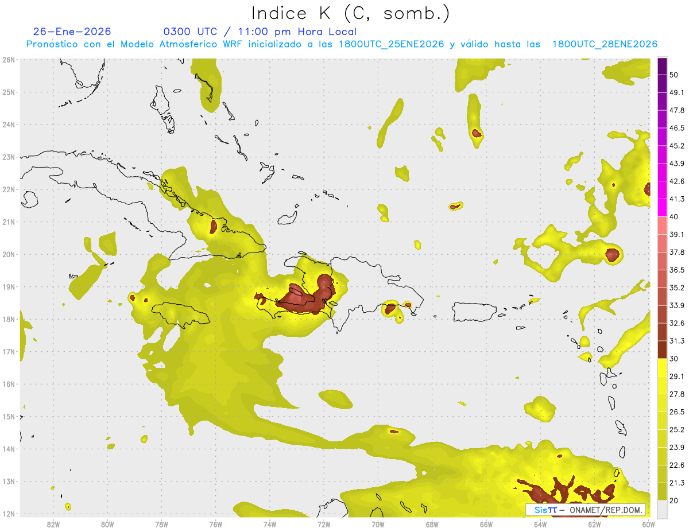Click the colorbar value "46.5"

tap(677, 128)
